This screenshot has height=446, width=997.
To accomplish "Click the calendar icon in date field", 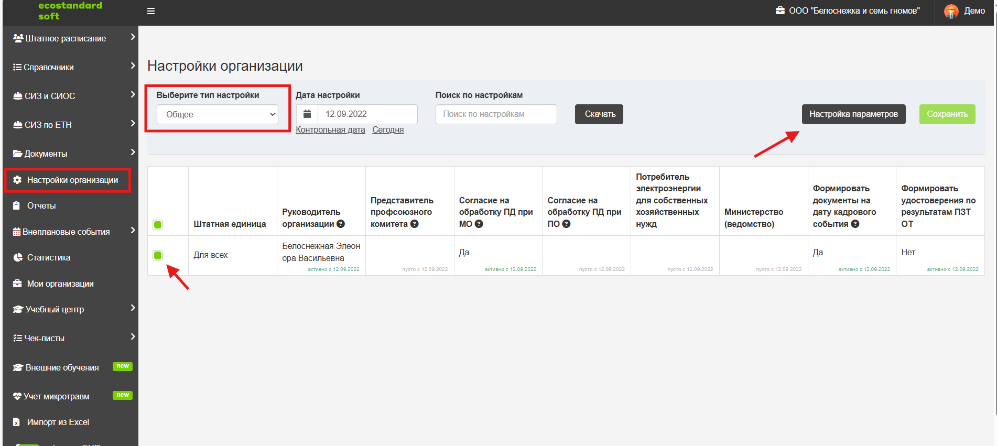I will pyautogui.click(x=307, y=114).
